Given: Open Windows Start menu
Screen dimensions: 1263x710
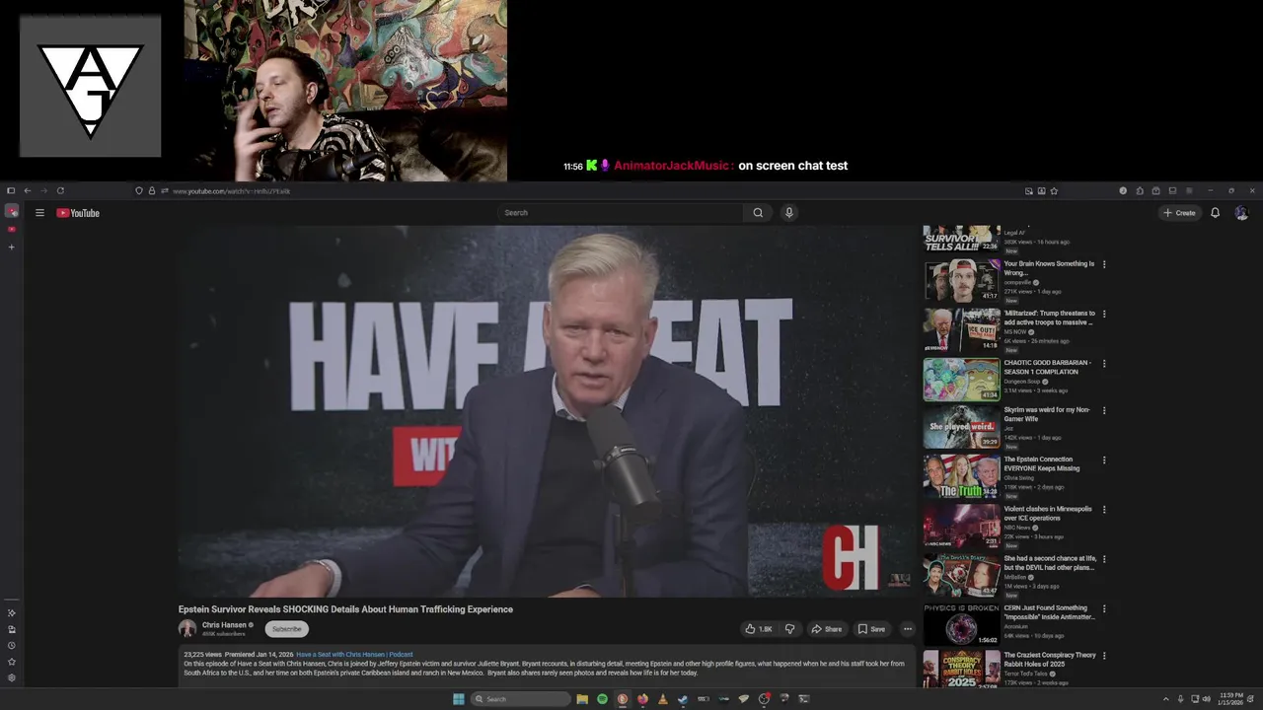Looking at the screenshot, I should 459,699.
